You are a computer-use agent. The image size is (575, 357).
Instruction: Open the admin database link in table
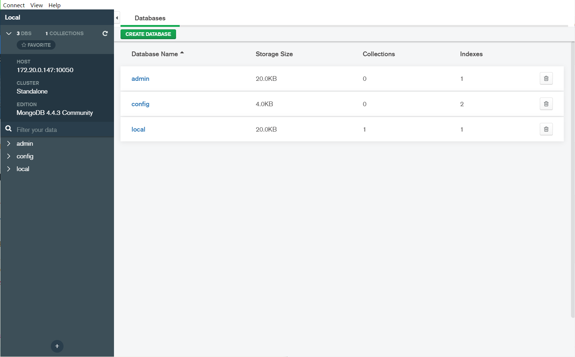click(140, 79)
